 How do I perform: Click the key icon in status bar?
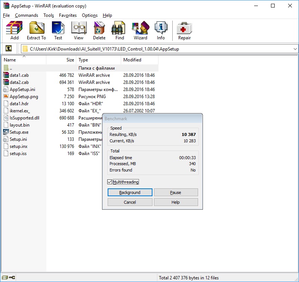(x=12, y=278)
